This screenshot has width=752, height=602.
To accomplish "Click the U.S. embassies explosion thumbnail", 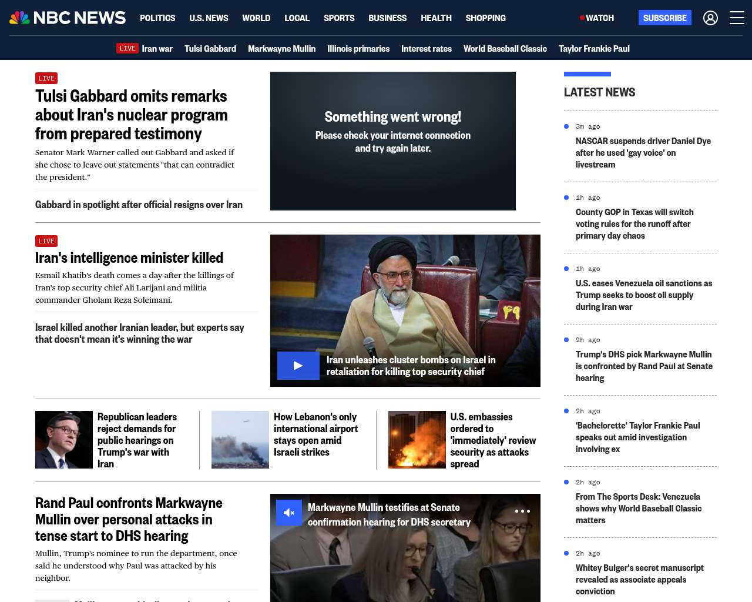I will coord(417,440).
